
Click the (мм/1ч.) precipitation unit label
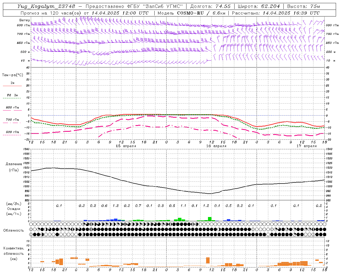click(x=14, y=214)
